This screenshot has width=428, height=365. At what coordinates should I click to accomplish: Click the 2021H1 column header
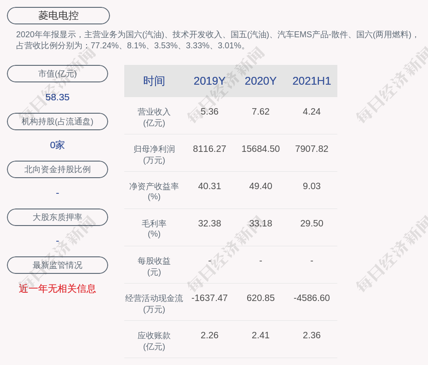[x=312, y=81]
